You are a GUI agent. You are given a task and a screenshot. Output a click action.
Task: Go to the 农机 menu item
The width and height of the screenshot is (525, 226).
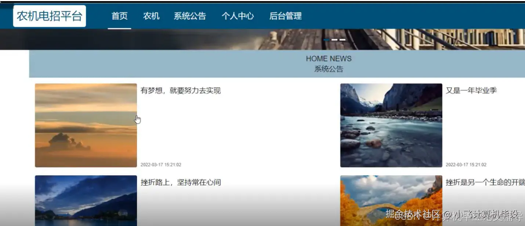(151, 16)
